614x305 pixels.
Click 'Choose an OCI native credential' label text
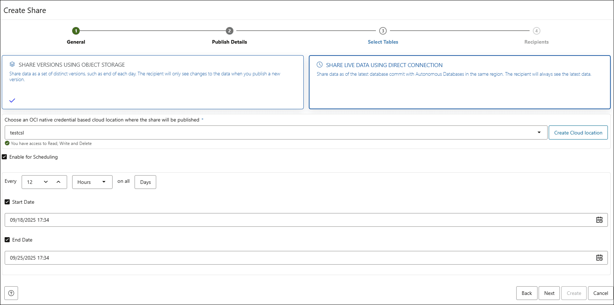102,120
